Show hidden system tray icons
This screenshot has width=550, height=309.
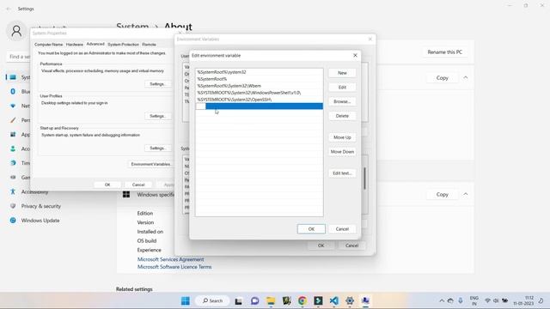[x=442, y=300]
